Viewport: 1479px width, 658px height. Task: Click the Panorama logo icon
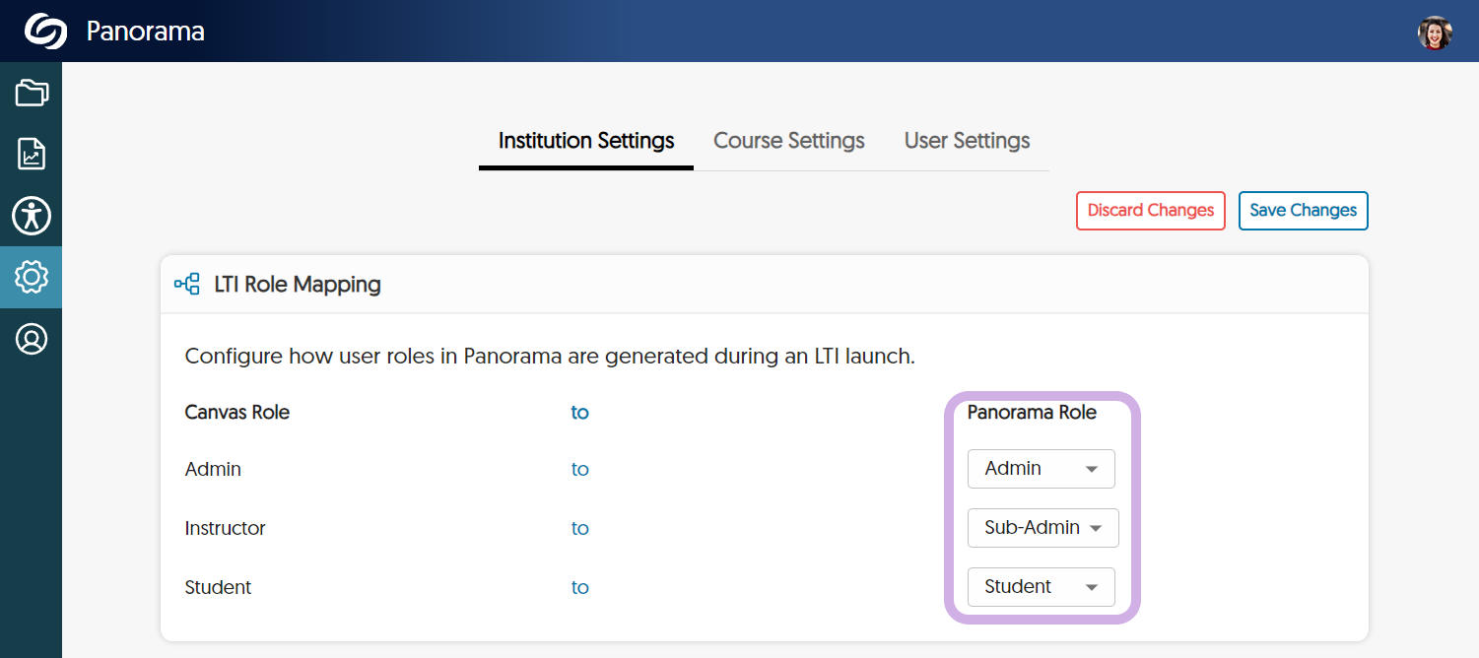45,32
